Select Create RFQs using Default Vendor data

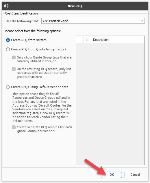pos(8,87)
